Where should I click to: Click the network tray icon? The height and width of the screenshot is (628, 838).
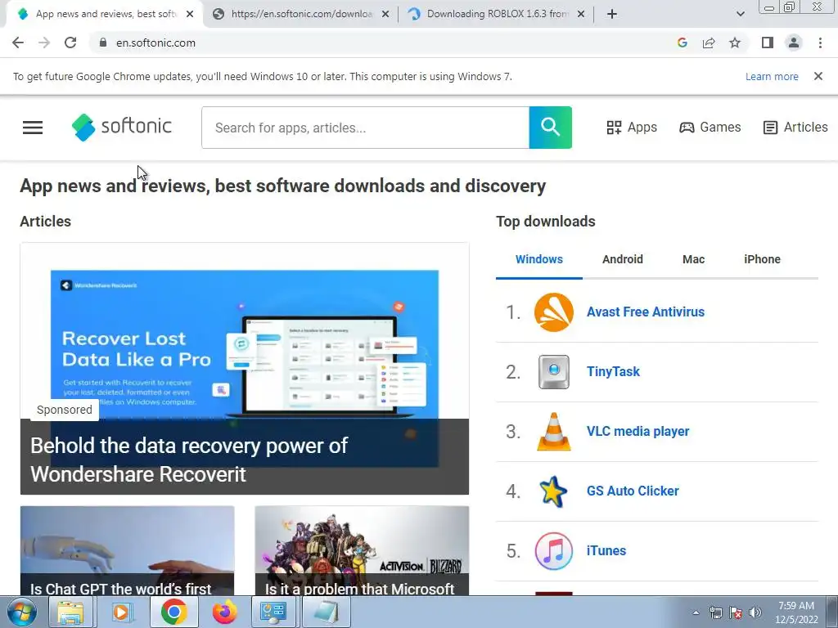[x=715, y=612]
